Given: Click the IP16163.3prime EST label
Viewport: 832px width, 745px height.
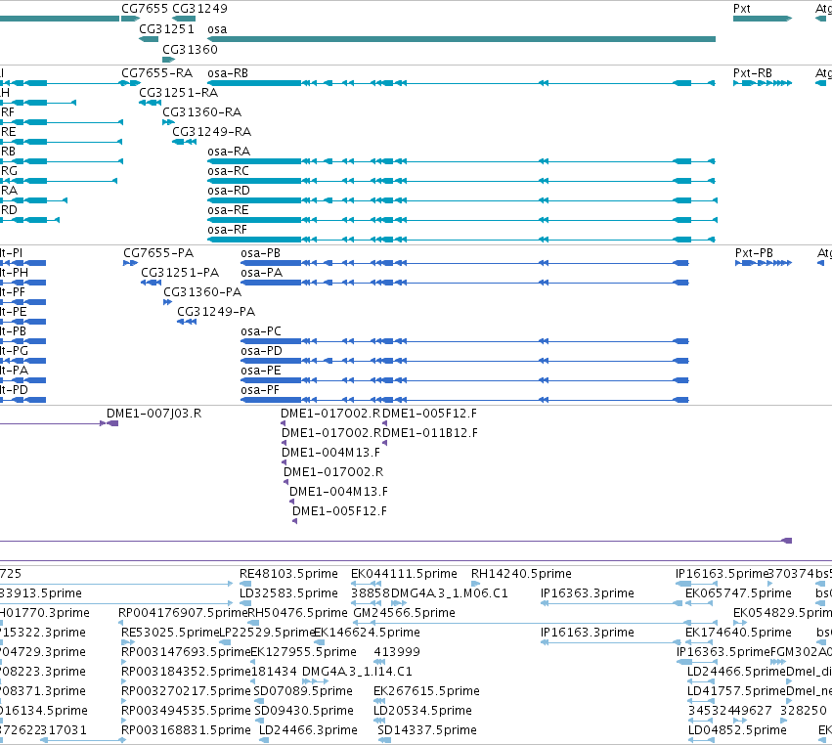Looking at the screenshot, I should (x=588, y=633).
